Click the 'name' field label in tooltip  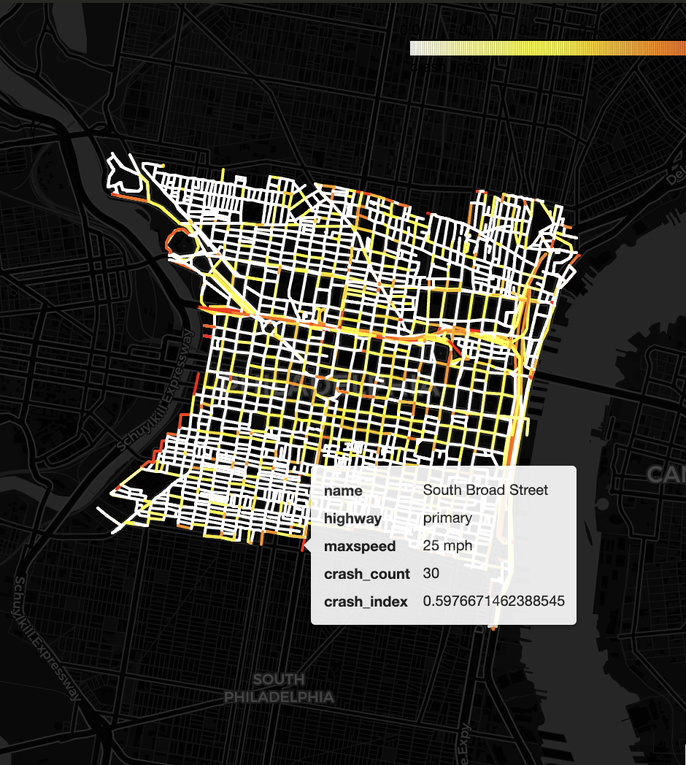(x=343, y=491)
